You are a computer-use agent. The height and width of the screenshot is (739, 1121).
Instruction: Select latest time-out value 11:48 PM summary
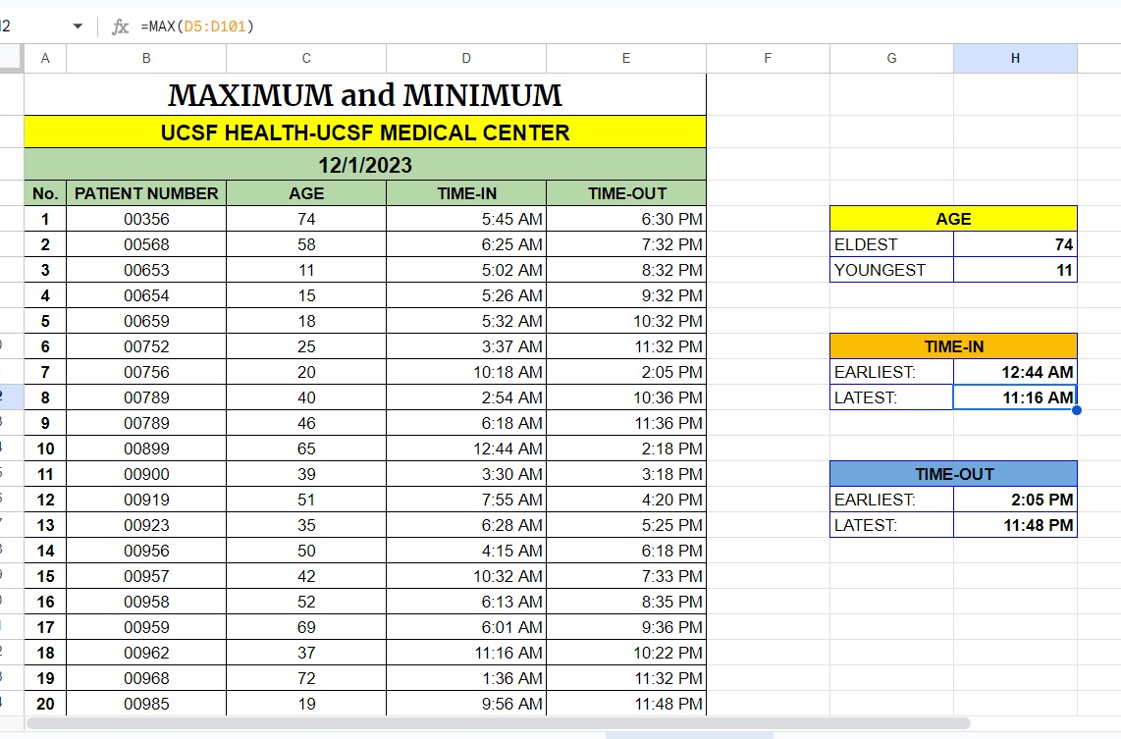[x=1015, y=525]
